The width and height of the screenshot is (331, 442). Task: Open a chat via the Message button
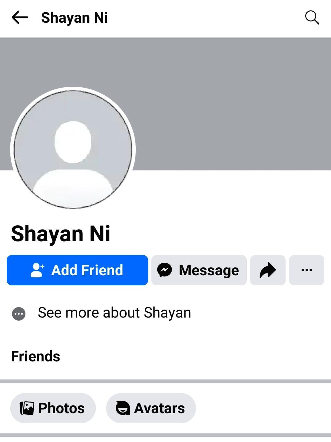[199, 270]
